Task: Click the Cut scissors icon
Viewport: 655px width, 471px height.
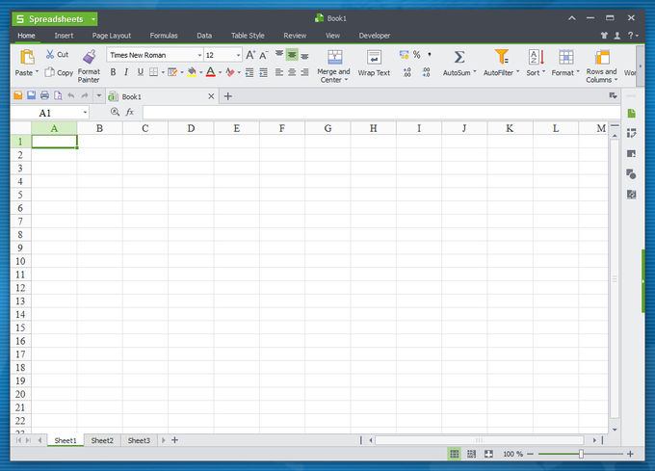Action: tap(50, 54)
